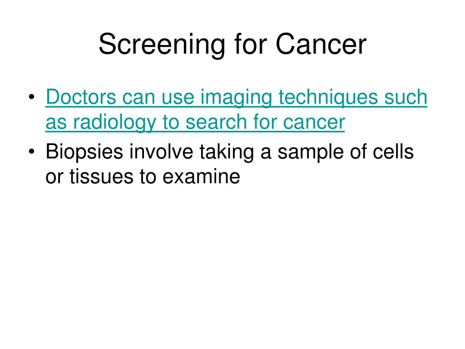
Task: Click the word 'such' ending the first link line
Action: [x=406, y=97]
